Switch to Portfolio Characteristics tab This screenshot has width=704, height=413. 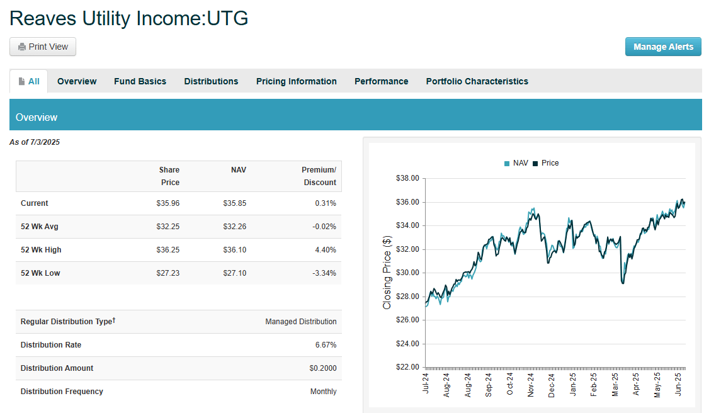coord(477,81)
